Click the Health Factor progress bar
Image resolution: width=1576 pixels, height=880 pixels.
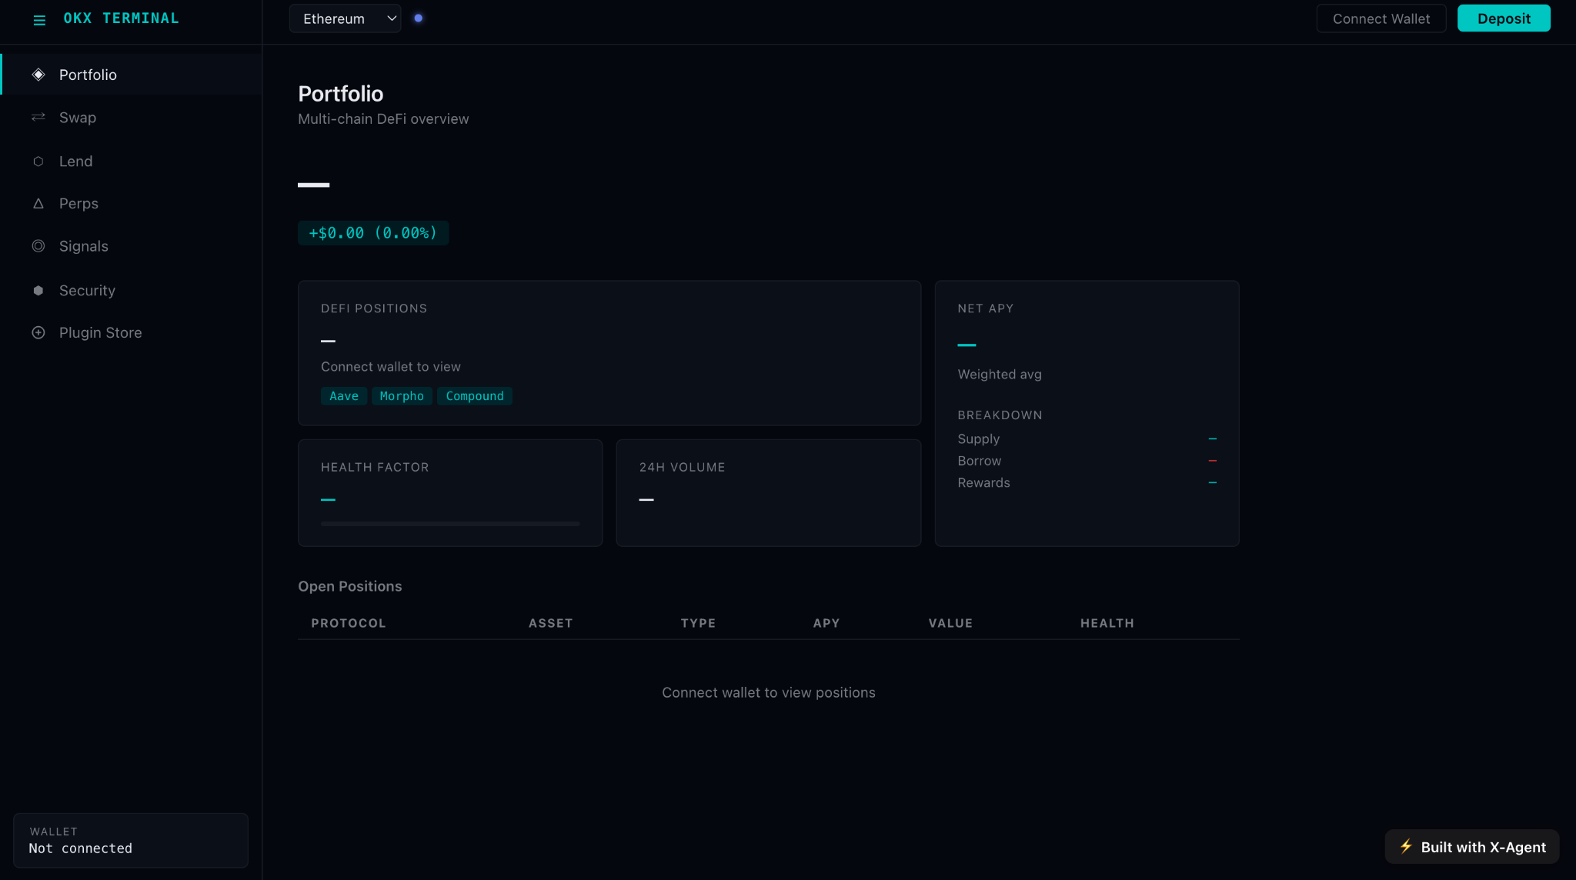450,524
